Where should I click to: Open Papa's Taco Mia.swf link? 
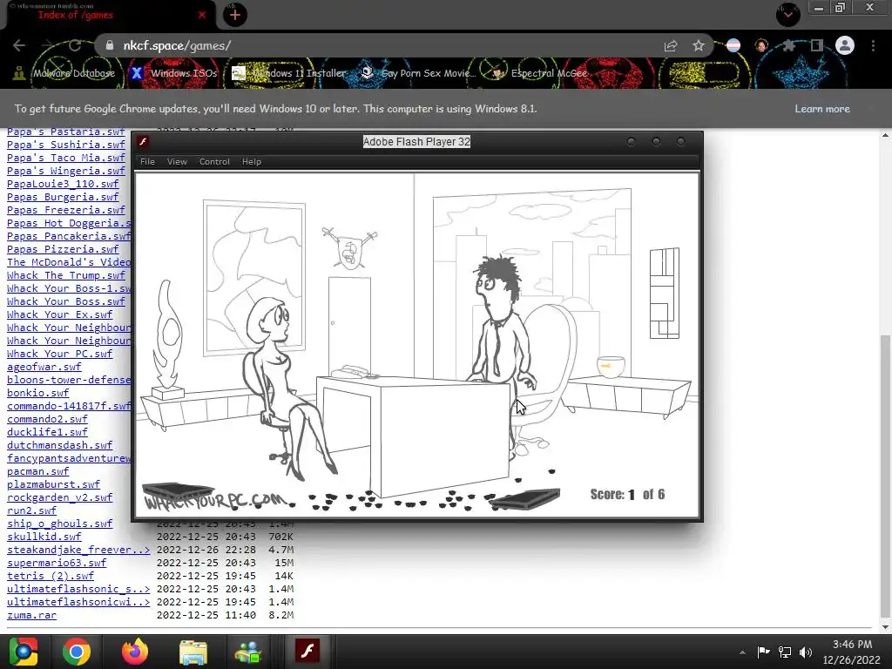[x=66, y=158]
